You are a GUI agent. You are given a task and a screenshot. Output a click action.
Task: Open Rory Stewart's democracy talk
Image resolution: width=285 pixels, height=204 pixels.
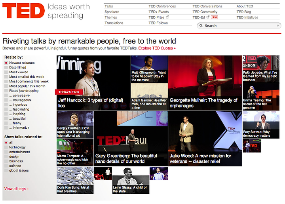(261, 125)
